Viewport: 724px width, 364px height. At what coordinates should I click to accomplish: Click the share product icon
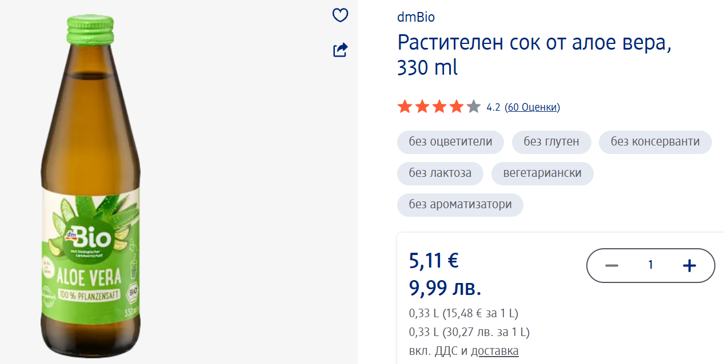[341, 50]
